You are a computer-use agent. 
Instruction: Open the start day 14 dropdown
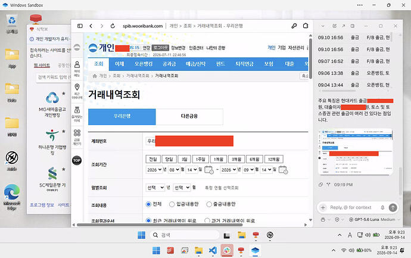[x=192, y=170]
